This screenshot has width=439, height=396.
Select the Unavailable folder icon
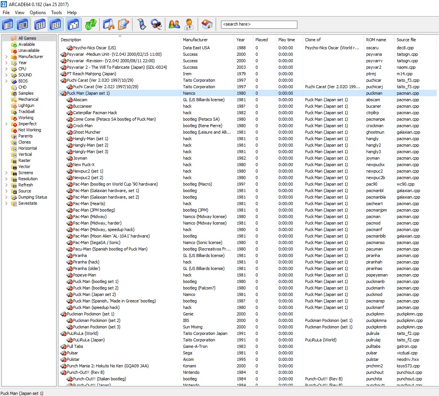coord(14,51)
